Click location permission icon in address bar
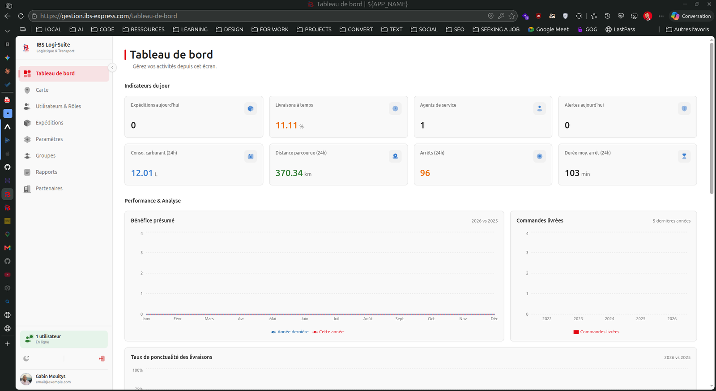 [490, 16]
